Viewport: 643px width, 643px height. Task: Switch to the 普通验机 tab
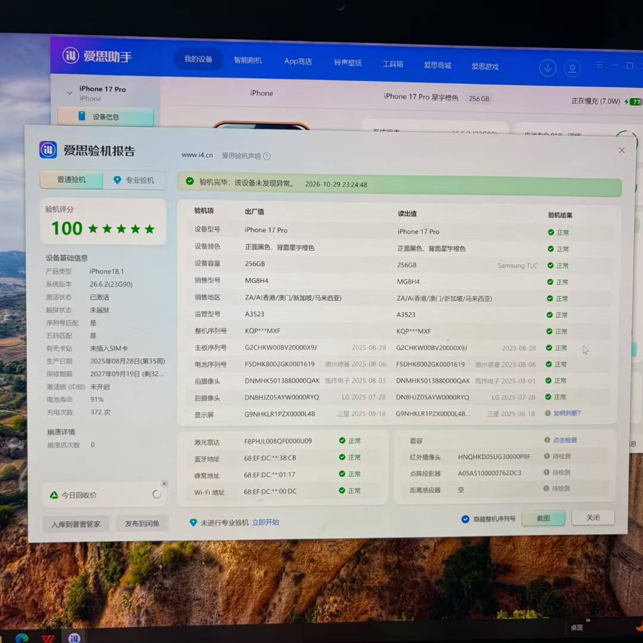point(71,180)
